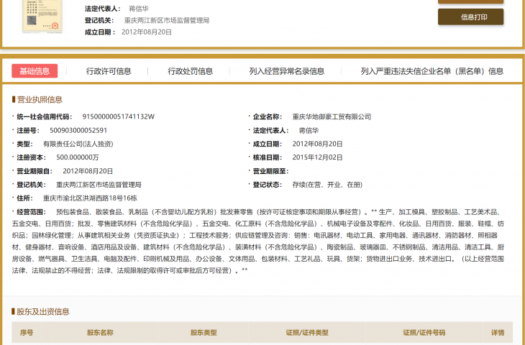Click company type 有限责任公司(法人独资)

coord(78,144)
